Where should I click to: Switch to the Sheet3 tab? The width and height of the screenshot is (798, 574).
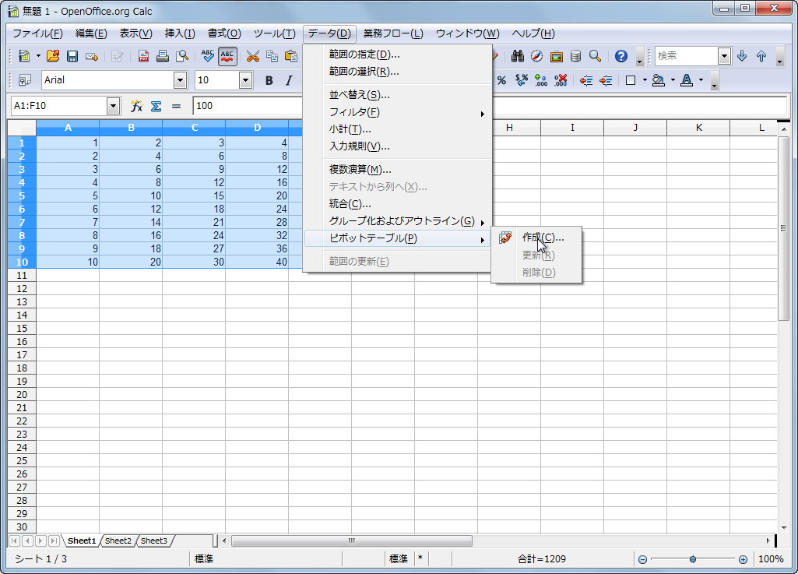coord(153,541)
